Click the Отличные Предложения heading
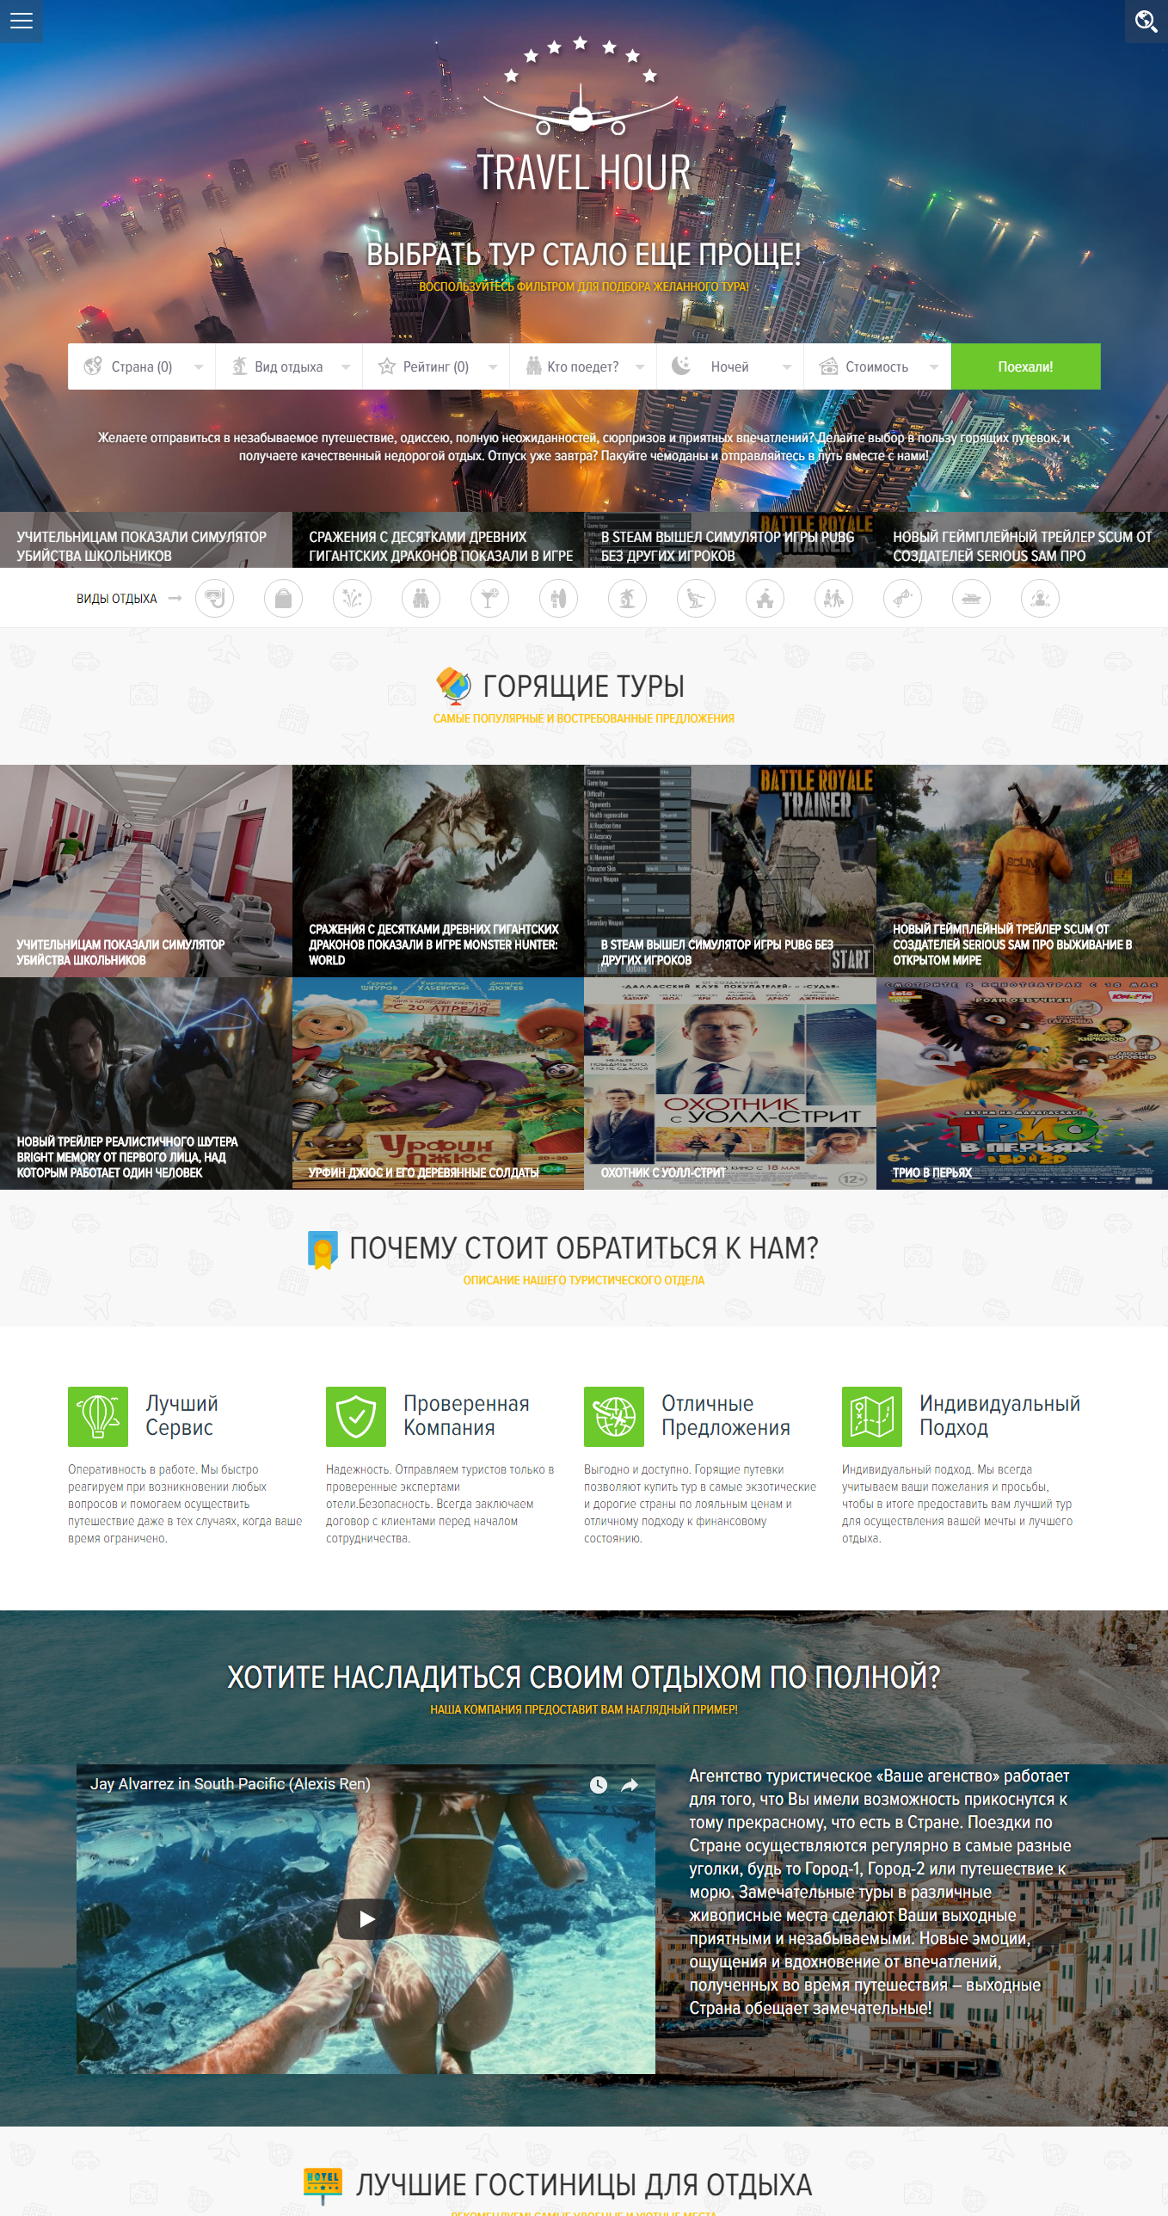The height and width of the screenshot is (2216, 1168). tap(726, 1415)
